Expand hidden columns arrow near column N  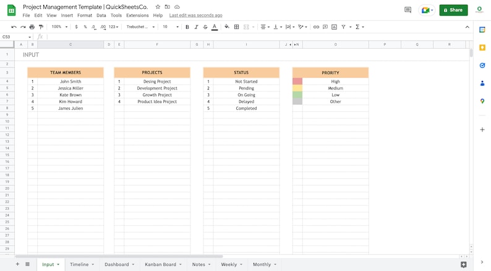click(296, 44)
